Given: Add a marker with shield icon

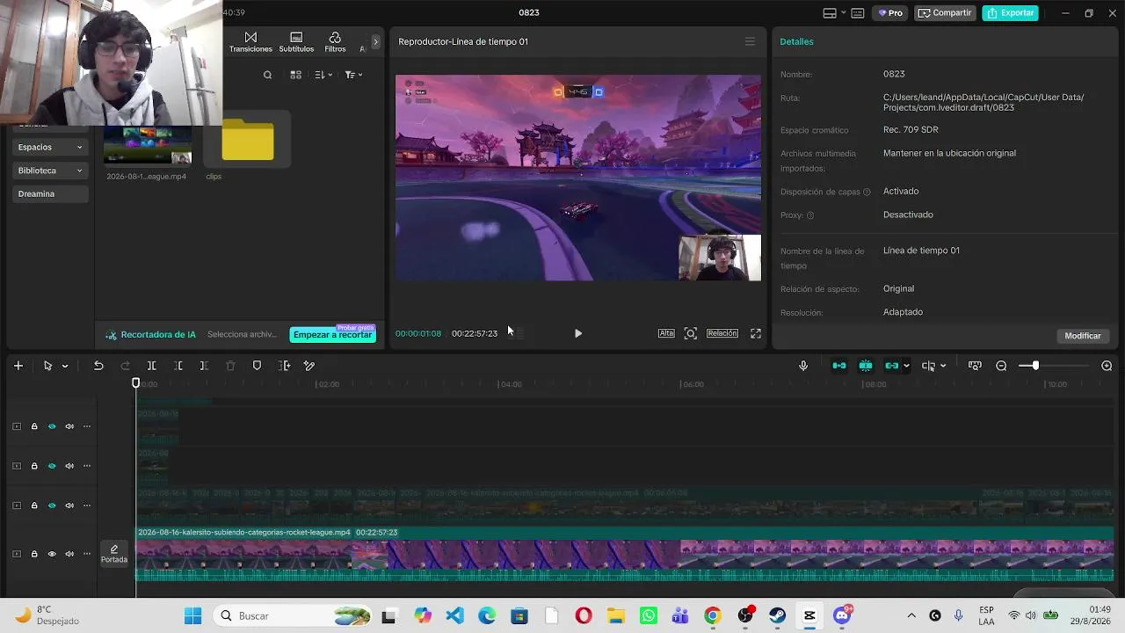Looking at the screenshot, I should 257,366.
